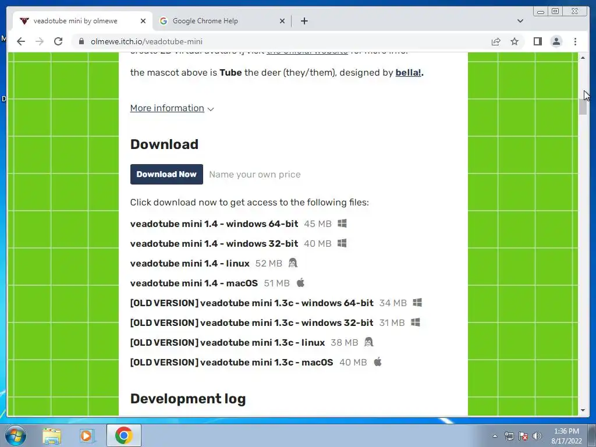
Task: Launch Windows Media Player from taskbar
Action: [x=87, y=435]
